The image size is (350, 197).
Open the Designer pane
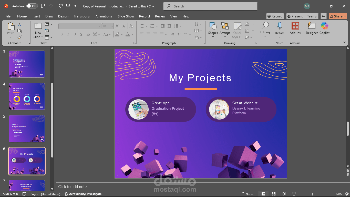[x=312, y=28]
